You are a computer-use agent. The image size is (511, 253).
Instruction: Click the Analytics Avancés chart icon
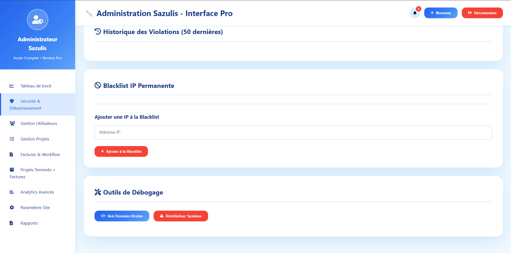coord(12,192)
